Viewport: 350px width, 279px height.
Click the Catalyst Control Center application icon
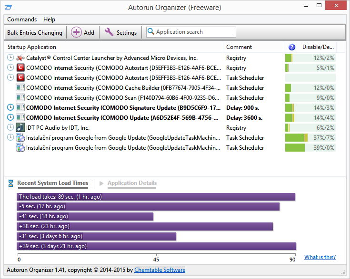coord(20,58)
